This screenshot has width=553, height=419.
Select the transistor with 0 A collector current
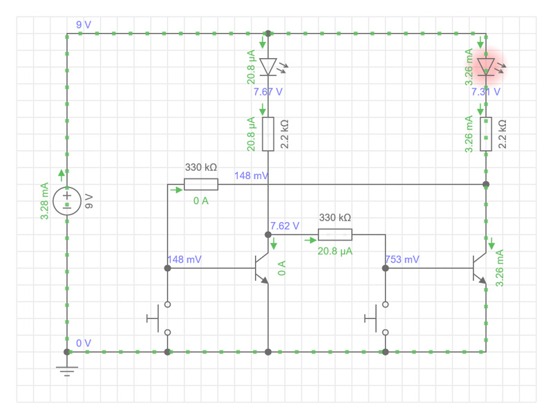[x=261, y=268]
